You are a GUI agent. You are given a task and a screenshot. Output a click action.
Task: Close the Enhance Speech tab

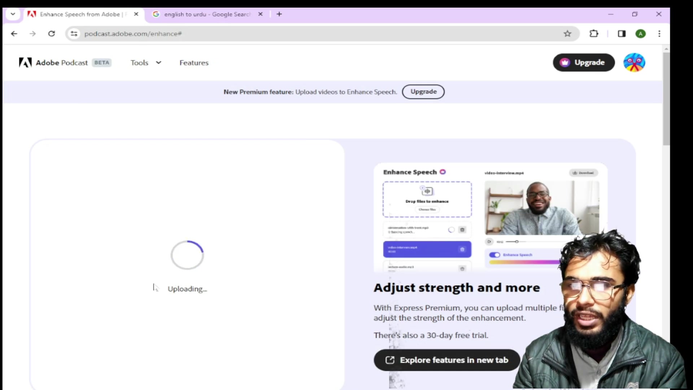click(136, 14)
